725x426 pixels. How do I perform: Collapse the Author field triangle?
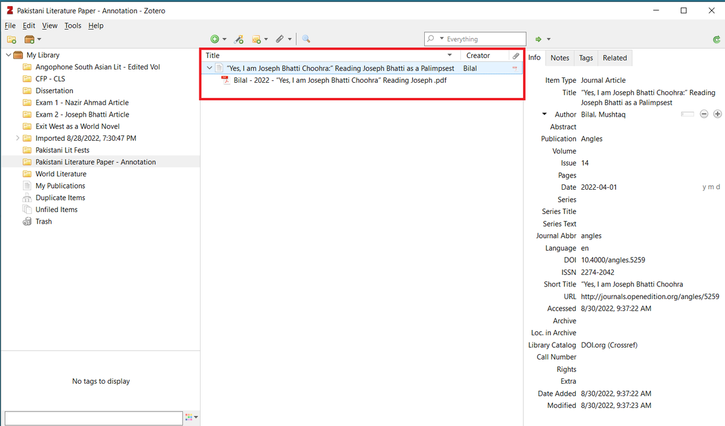(x=545, y=114)
